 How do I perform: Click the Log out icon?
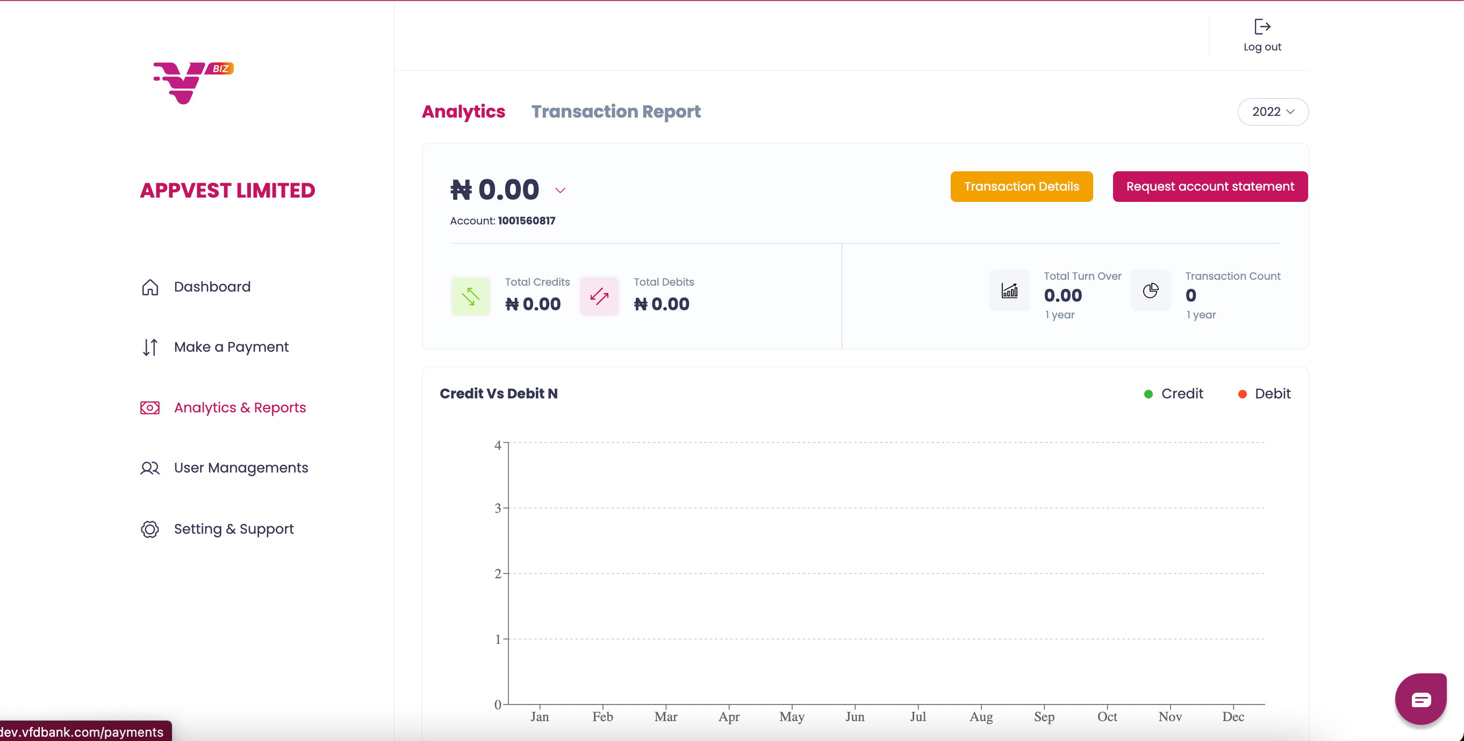[1262, 27]
